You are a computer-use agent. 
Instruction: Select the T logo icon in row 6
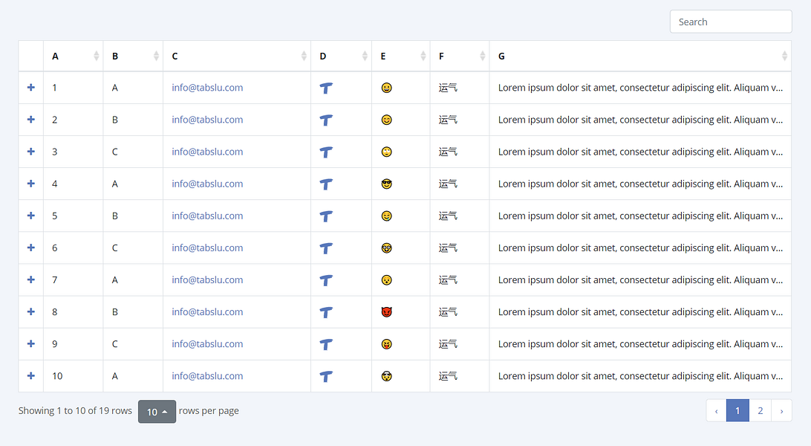[326, 248]
